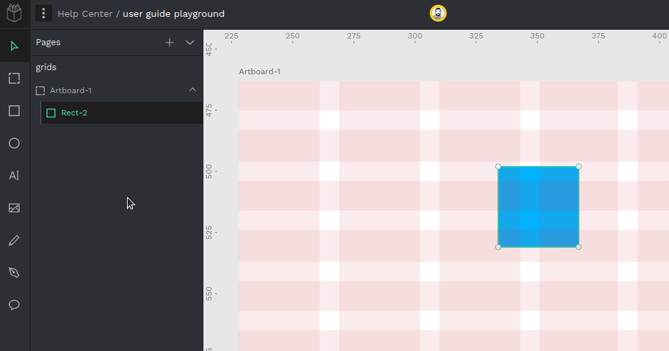Add a new page with plus
669x351 pixels.
[x=170, y=43]
